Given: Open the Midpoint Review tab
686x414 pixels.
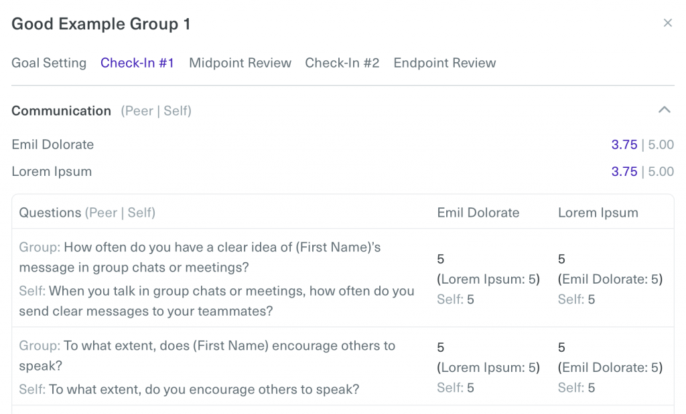Looking at the screenshot, I should (x=240, y=63).
